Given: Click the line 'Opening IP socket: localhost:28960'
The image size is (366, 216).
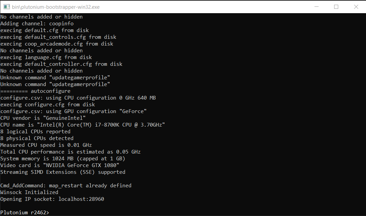Looking at the screenshot, I should tap(52, 199).
